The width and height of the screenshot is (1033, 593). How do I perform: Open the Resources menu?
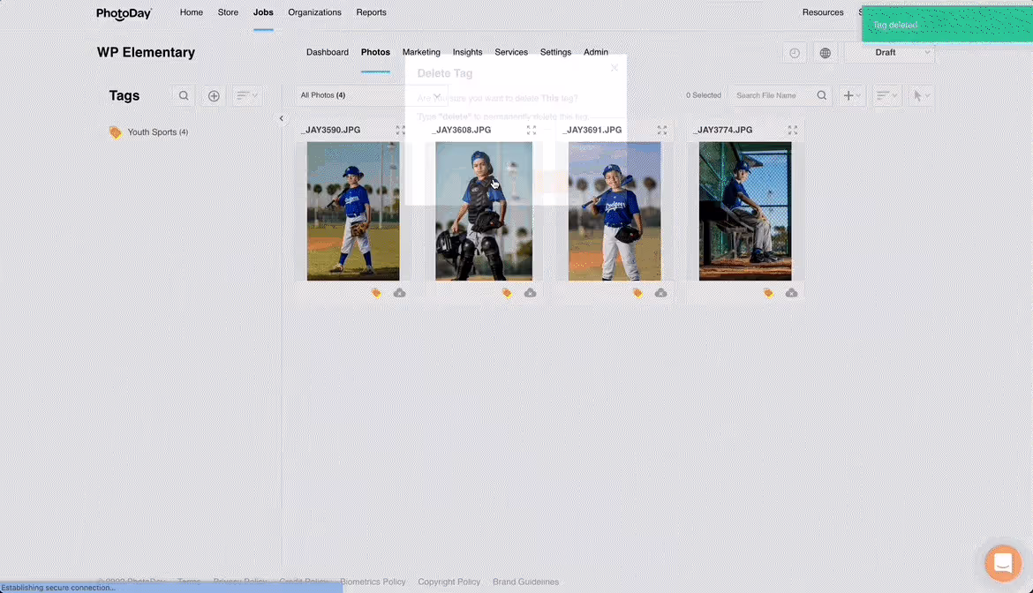823,12
